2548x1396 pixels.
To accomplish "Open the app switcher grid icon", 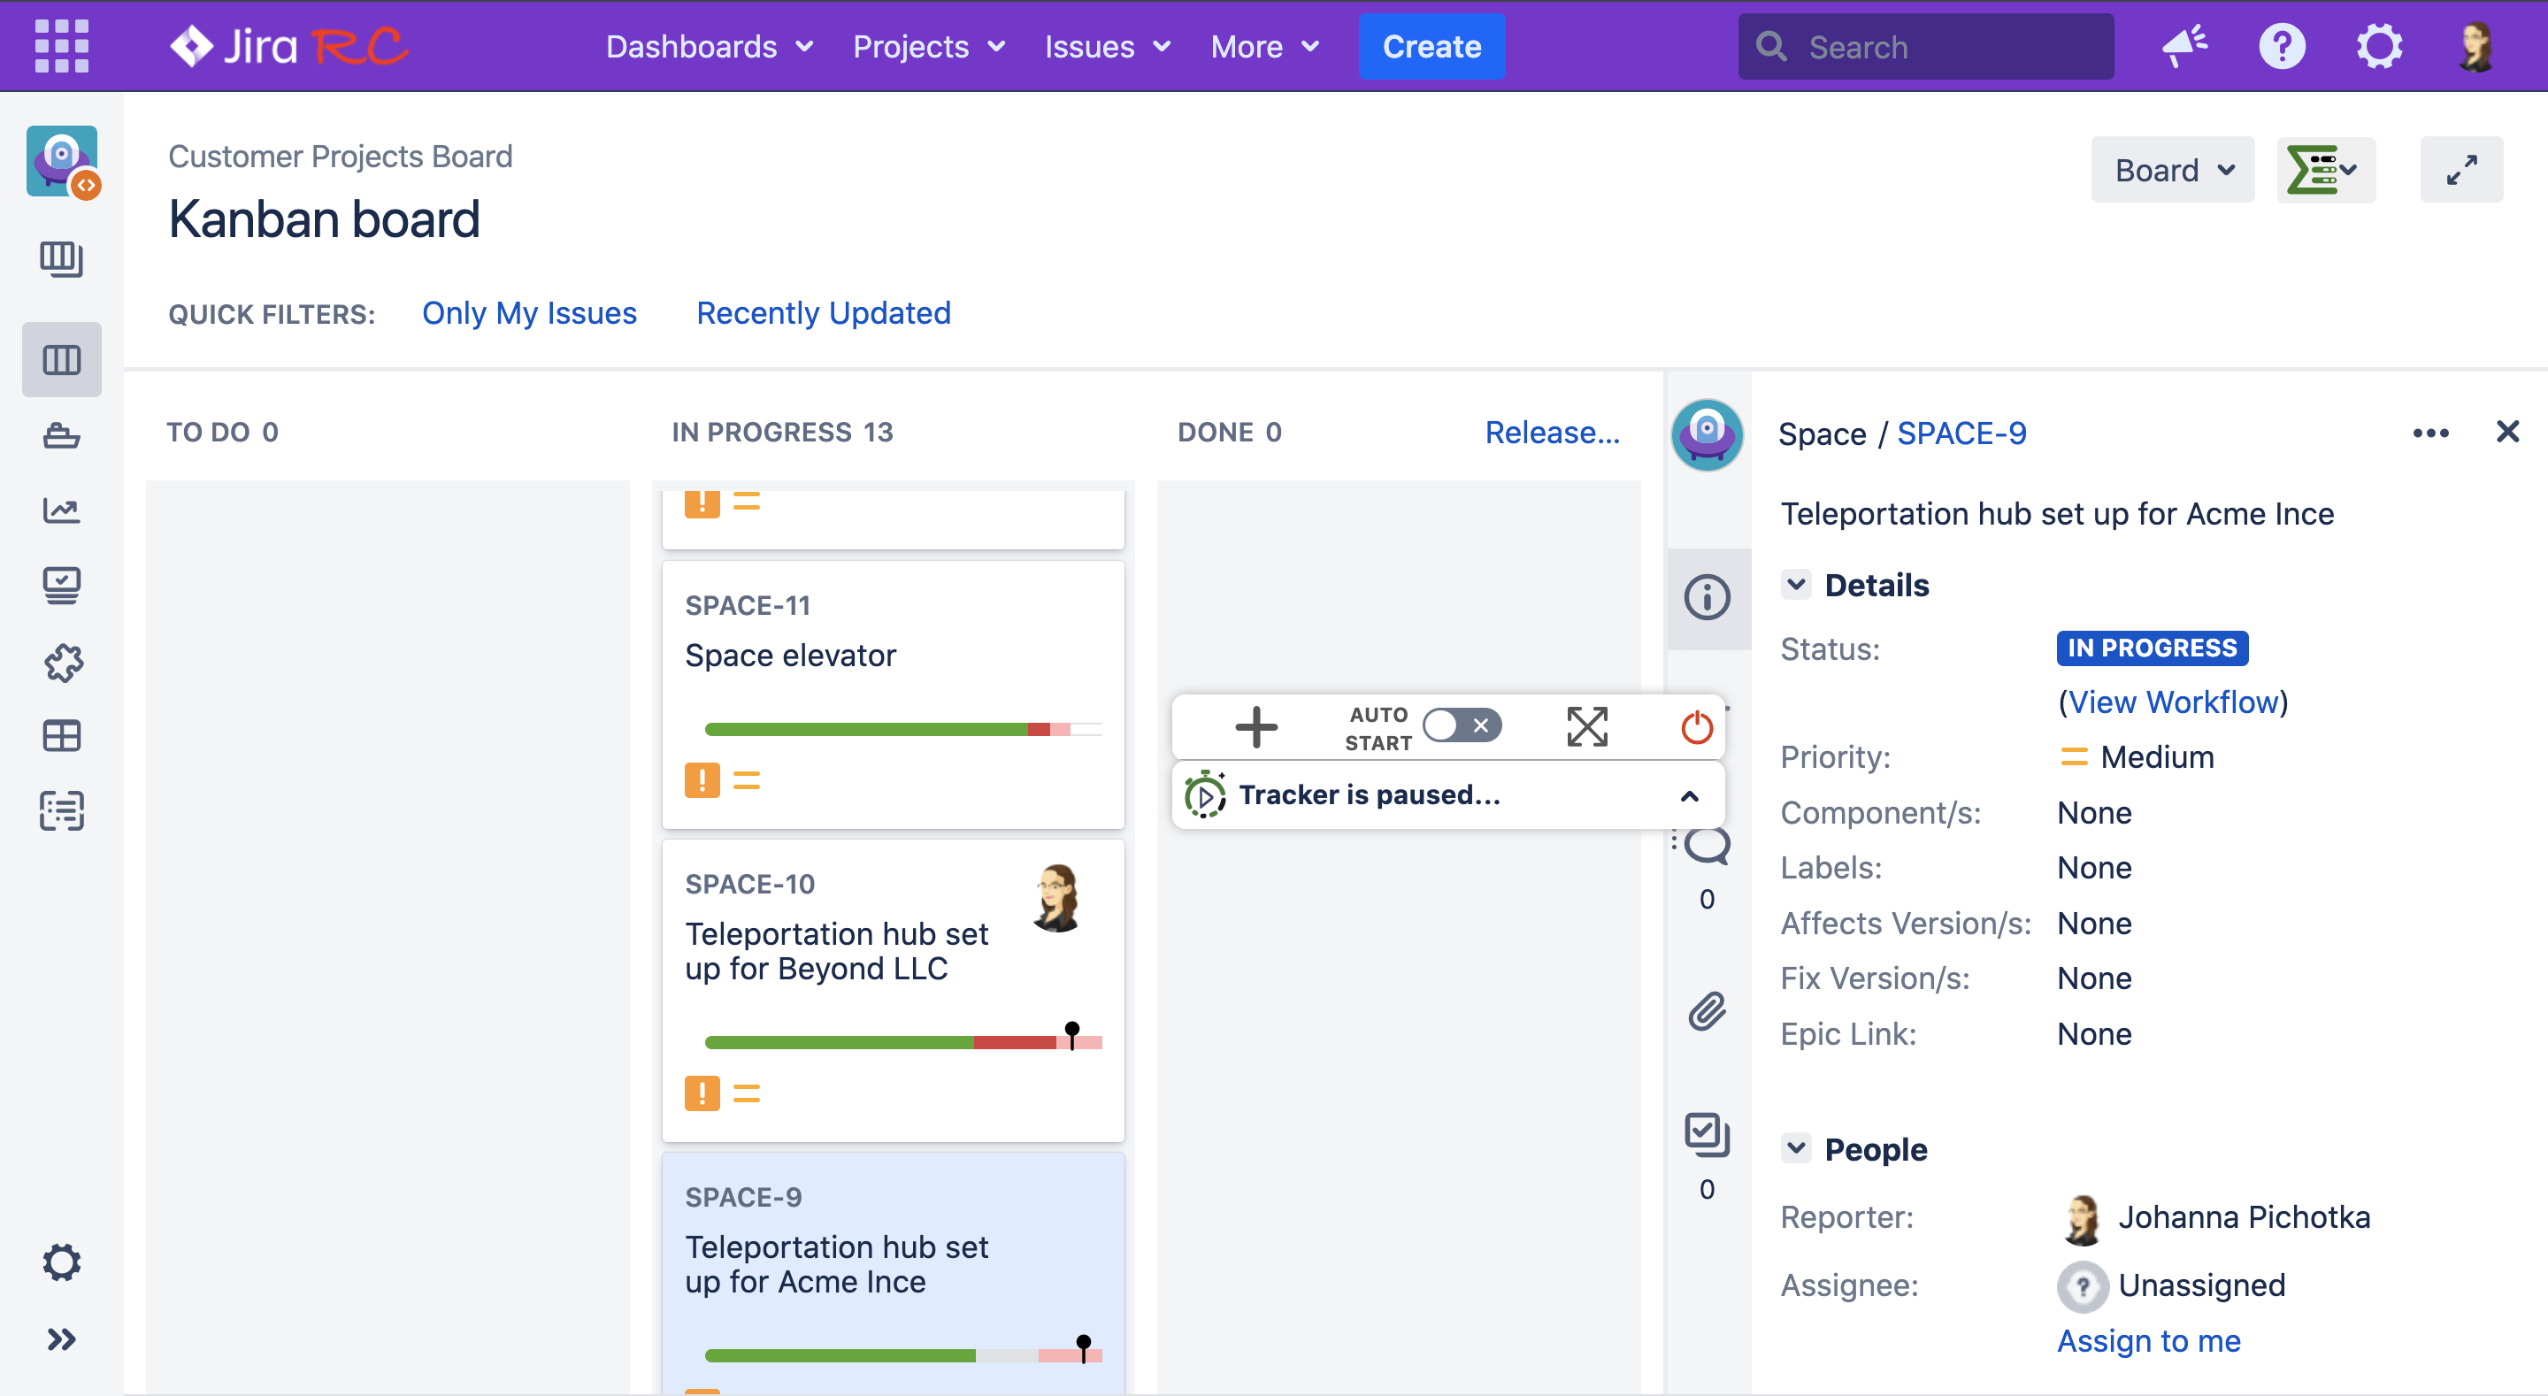I will (x=61, y=47).
